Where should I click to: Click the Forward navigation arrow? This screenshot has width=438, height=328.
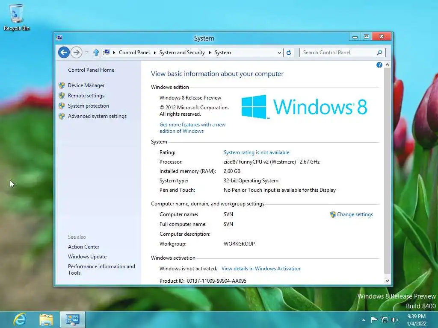[76, 53]
